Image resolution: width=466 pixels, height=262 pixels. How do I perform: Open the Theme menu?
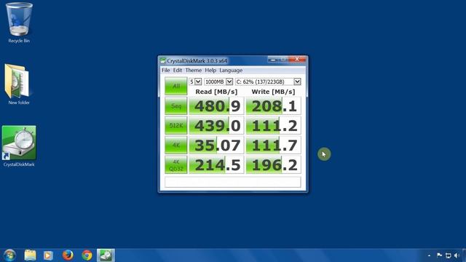(194, 71)
